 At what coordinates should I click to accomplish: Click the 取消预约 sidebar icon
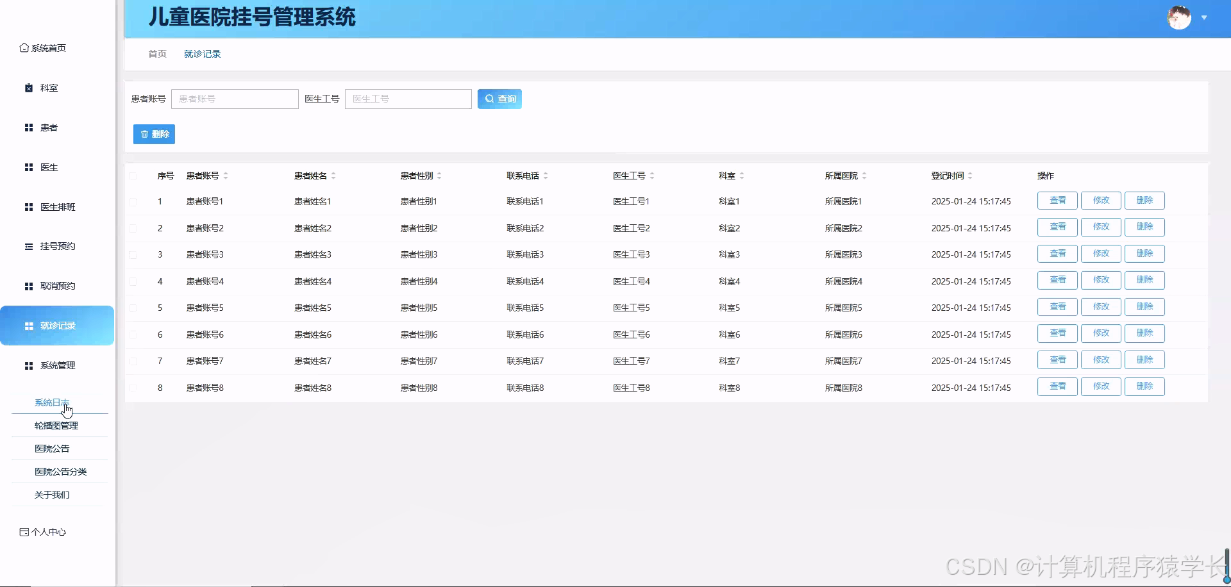tap(28, 285)
